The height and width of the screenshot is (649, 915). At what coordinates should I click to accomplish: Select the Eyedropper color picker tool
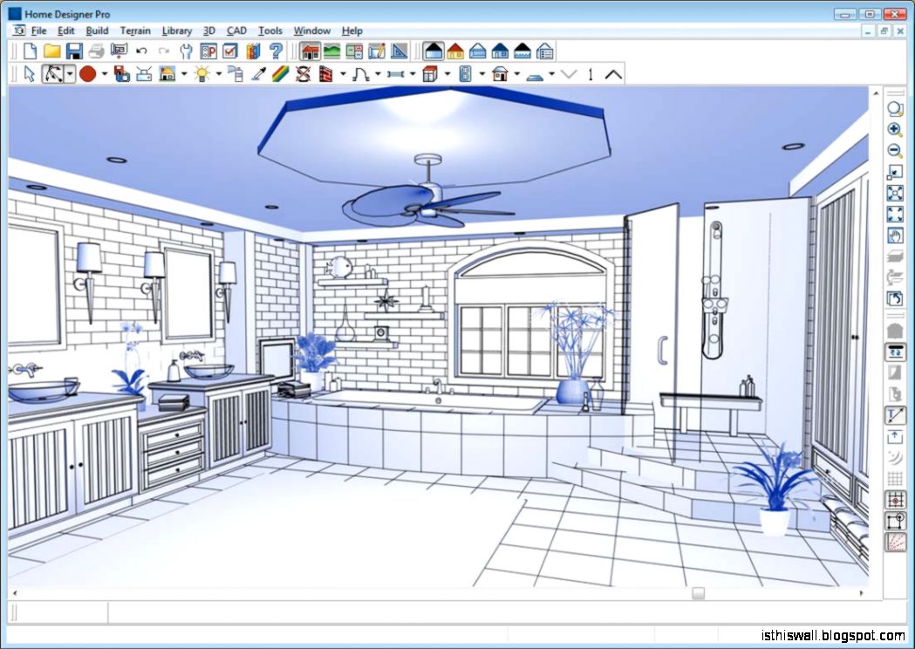click(x=257, y=74)
